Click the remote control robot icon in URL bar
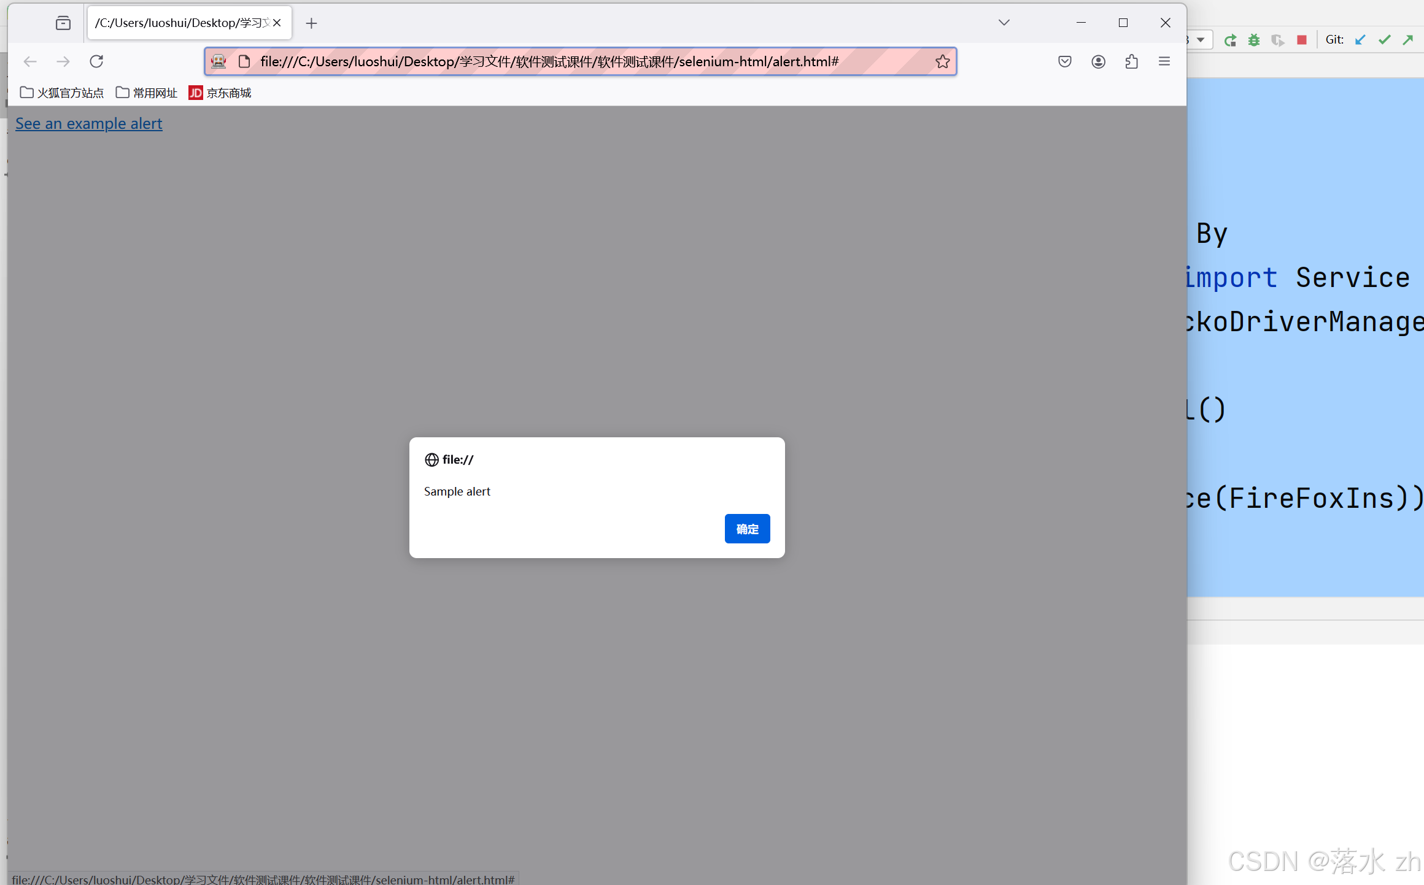1424x885 pixels. (x=219, y=61)
